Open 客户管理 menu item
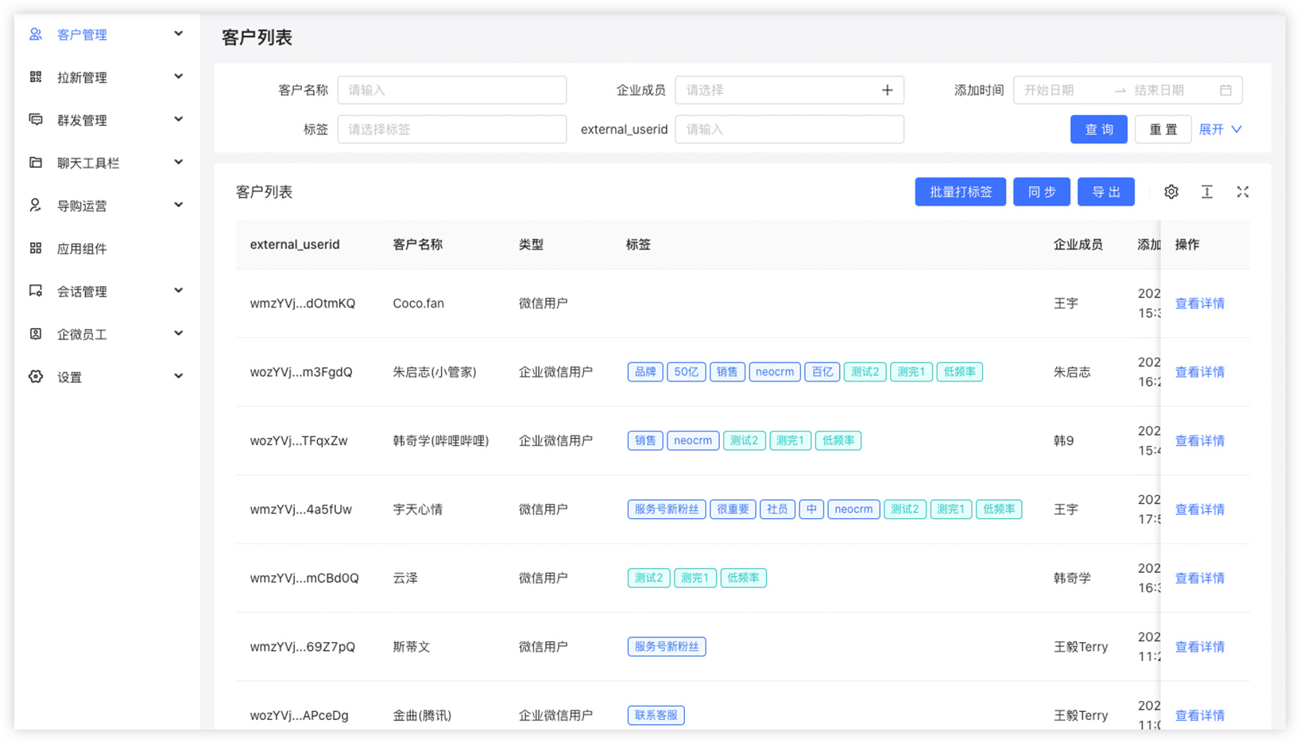 coord(106,34)
